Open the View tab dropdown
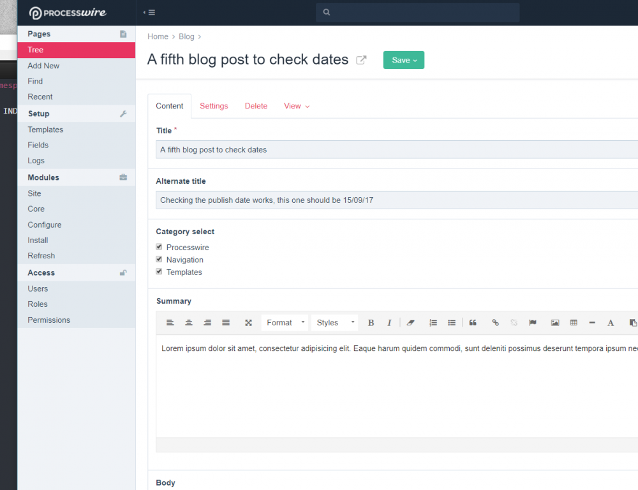 tap(297, 106)
